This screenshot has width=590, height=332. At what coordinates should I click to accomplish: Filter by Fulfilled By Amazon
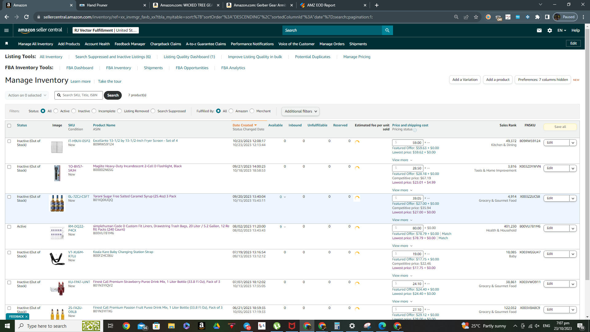[231, 111]
